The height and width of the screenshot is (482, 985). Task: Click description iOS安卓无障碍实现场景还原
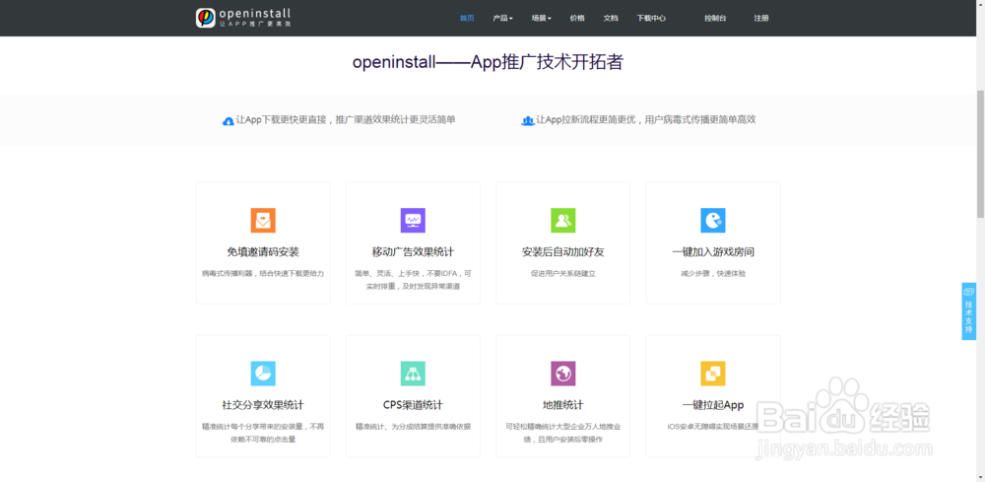click(713, 426)
